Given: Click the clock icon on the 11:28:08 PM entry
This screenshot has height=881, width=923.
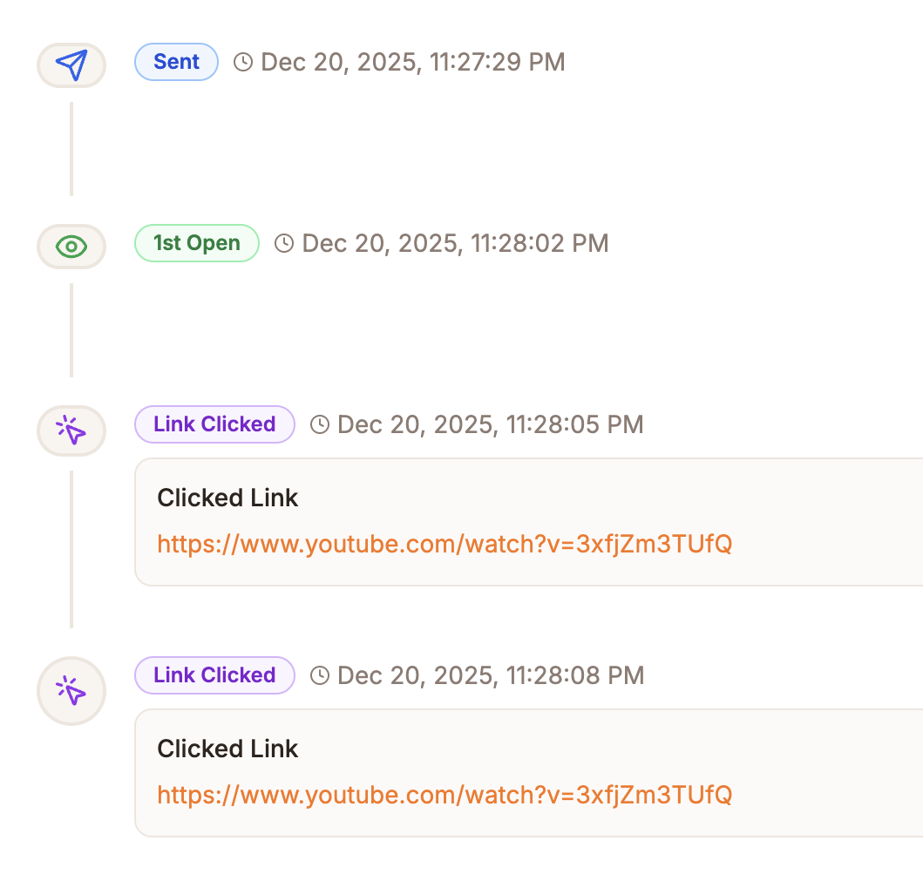Looking at the screenshot, I should click(x=319, y=675).
